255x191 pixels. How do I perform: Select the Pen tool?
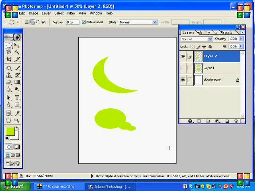(x=9, y=105)
